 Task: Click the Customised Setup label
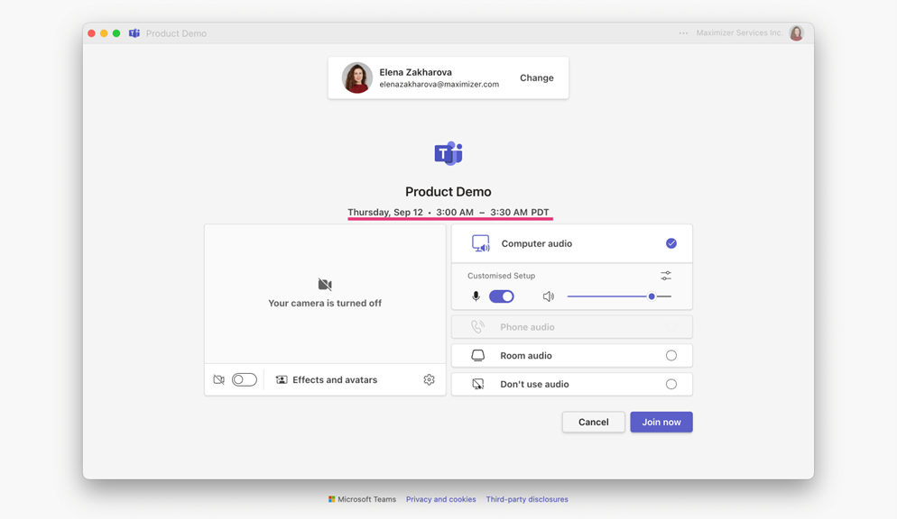click(501, 276)
